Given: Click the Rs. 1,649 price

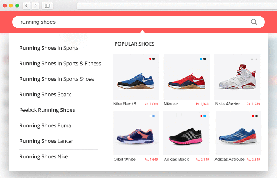Looking at the screenshot, I should pyautogui.click(x=151, y=160).
